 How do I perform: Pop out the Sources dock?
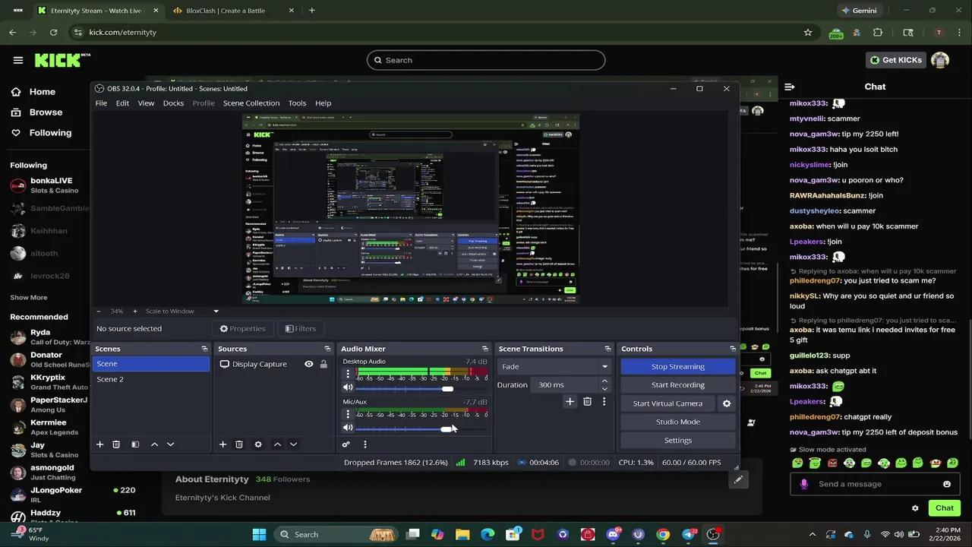(x=327, y=349)
